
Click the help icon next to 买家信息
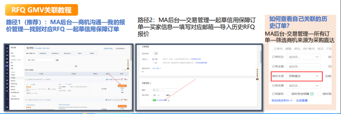150,83
